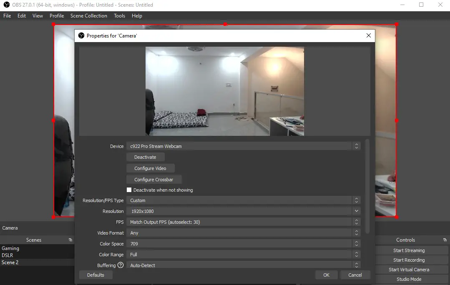450x285 pixels.
Task: Open the Resolution/FPS Type dropdown
Action: click(244, 200)
